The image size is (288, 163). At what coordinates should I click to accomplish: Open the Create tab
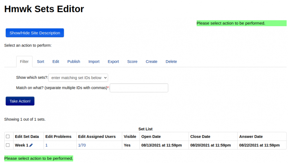152,62
